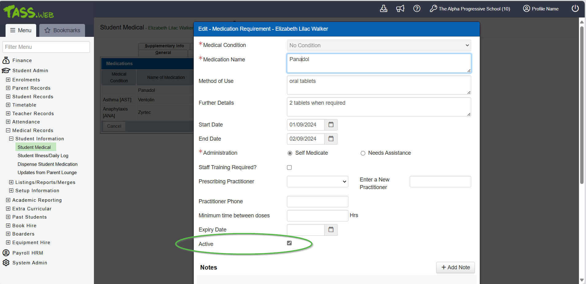Open the help question mark icon
The height and width of the screenshot is (284, 586).
417,9
